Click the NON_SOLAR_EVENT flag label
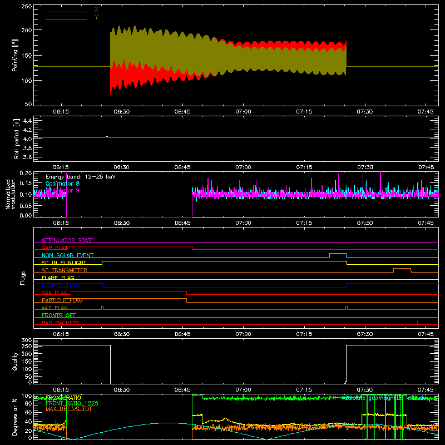445x445 pixels. [67, 255]
